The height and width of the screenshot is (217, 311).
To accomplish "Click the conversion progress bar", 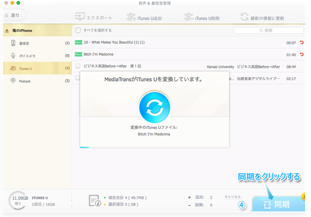I will 155,147.
